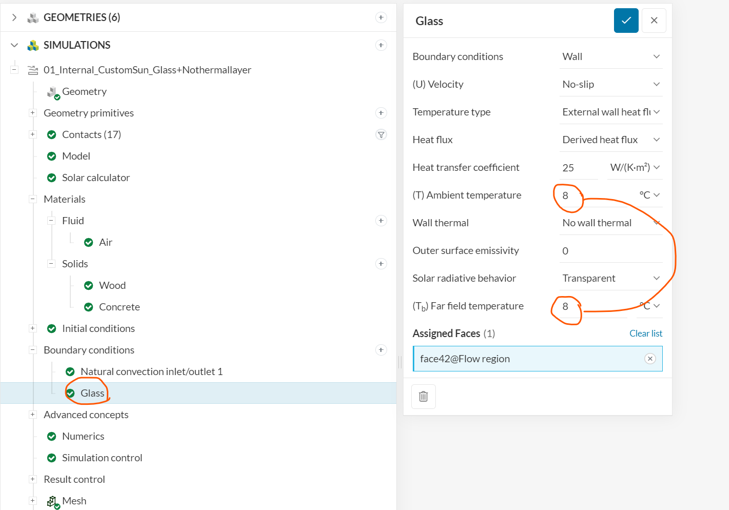Click the filter icon next to Contacts

tap(381, 134)
